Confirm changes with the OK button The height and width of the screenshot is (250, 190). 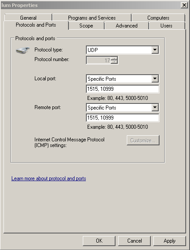click(99, 241)
